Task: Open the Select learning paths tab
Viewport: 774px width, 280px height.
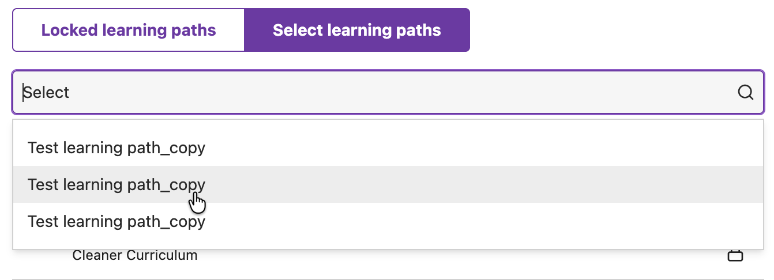Action: (356, 30)
